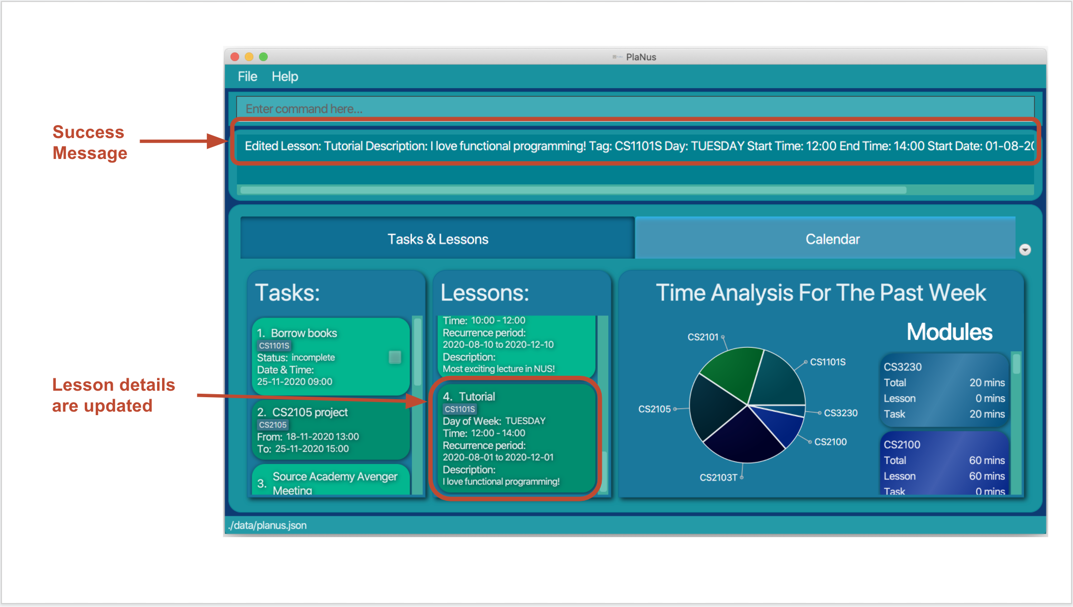Click the ./data/planus.json status bar path
1073x607 pixels.
[268, 525]
